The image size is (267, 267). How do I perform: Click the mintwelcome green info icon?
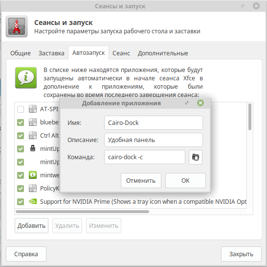33,175
